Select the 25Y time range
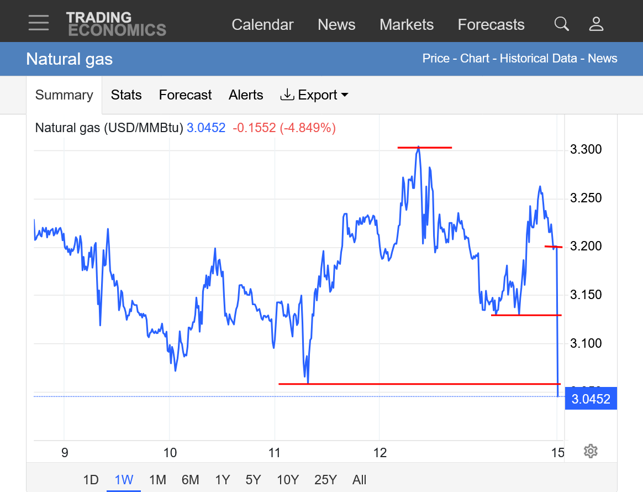Screen dimensions: 643x492 tap(325, 479)
